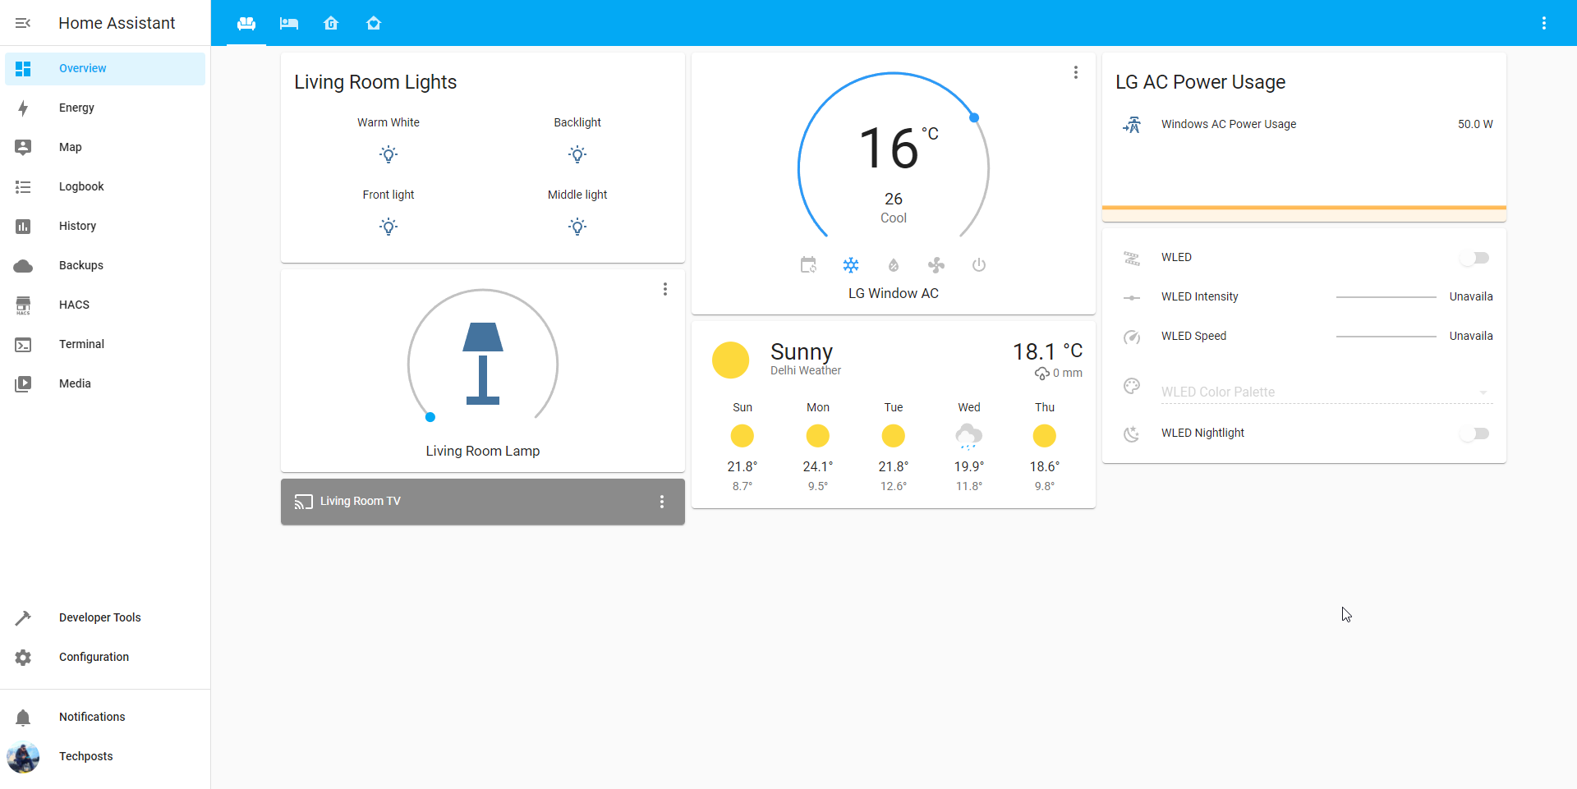Screen dimensions: 1577x789
Task: Click the Techposts user profile avatar
Action: pyautogui.click(x=23, y=757)
